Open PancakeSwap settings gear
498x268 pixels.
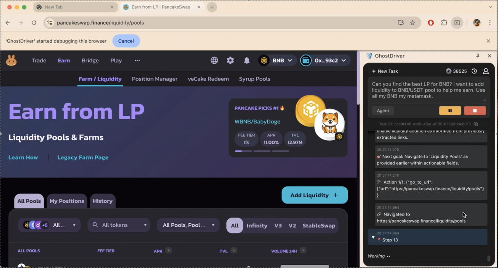230,61
